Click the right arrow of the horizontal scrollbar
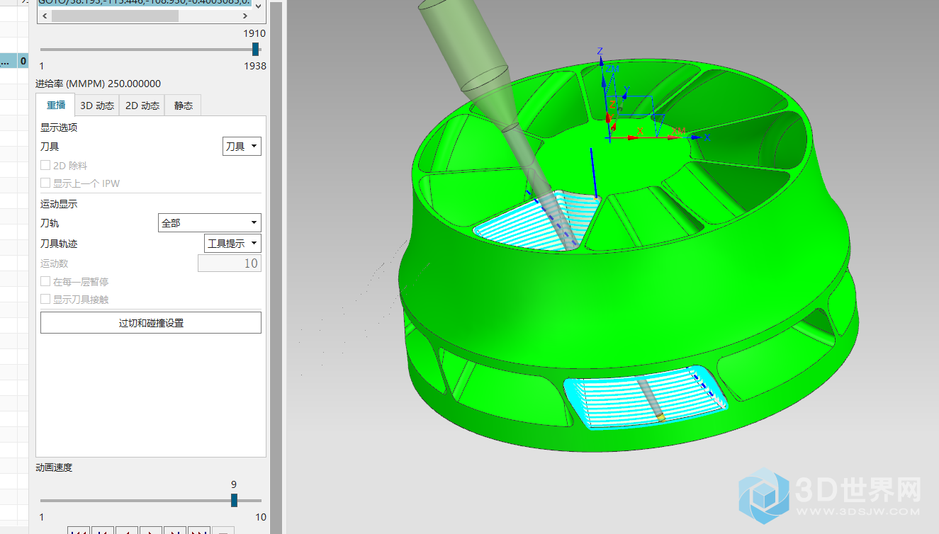Screen dimensions: 939x534 tap(244, 15)
